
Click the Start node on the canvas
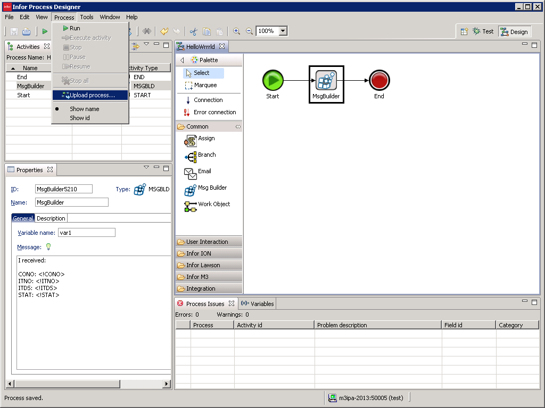[272, 81]
